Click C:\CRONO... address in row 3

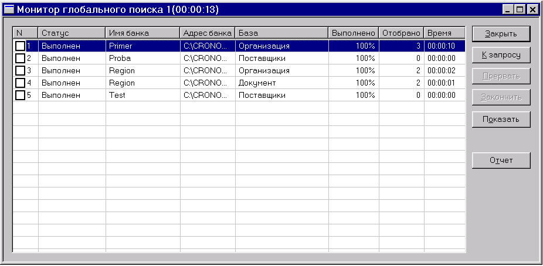coord(208,70)
